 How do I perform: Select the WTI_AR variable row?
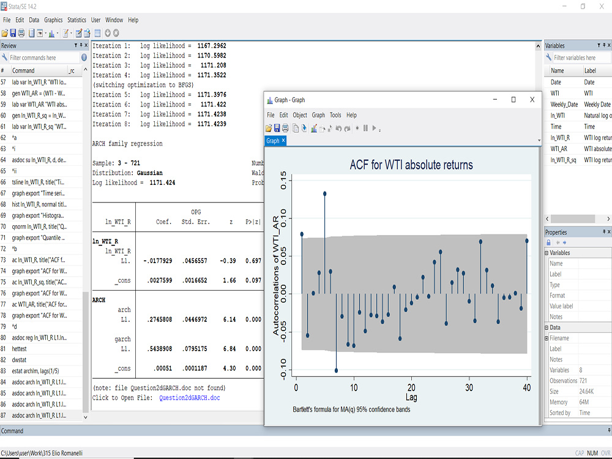[578, 149]
